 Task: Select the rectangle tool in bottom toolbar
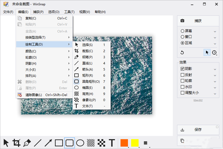[59, 143]
